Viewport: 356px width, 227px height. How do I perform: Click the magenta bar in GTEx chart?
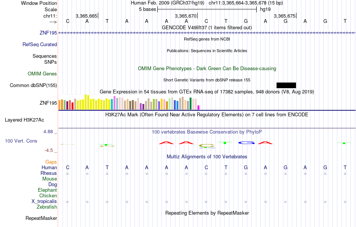(x=199, y=107)
